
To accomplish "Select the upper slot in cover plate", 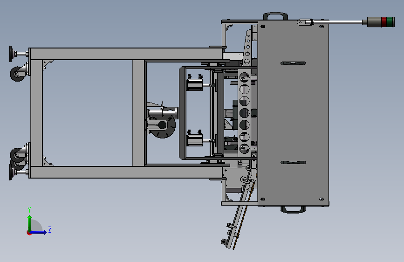I will [x=293, y=63].
